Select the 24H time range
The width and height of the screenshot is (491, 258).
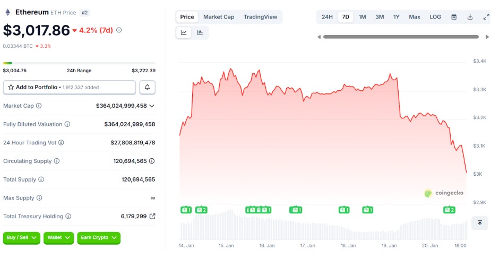(327, 17)
